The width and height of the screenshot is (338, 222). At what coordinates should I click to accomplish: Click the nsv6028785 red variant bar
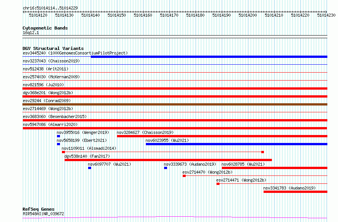[275, 168]
